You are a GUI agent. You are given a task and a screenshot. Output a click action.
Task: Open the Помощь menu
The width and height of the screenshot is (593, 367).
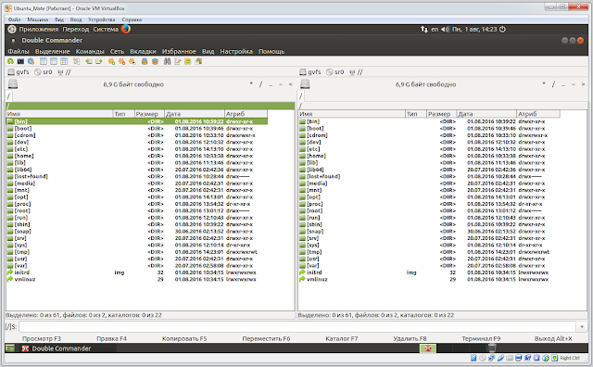pos(271,51)
